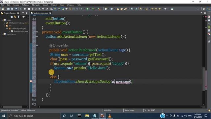Open the Run configurations dropdown arrow

click(90, 9)
